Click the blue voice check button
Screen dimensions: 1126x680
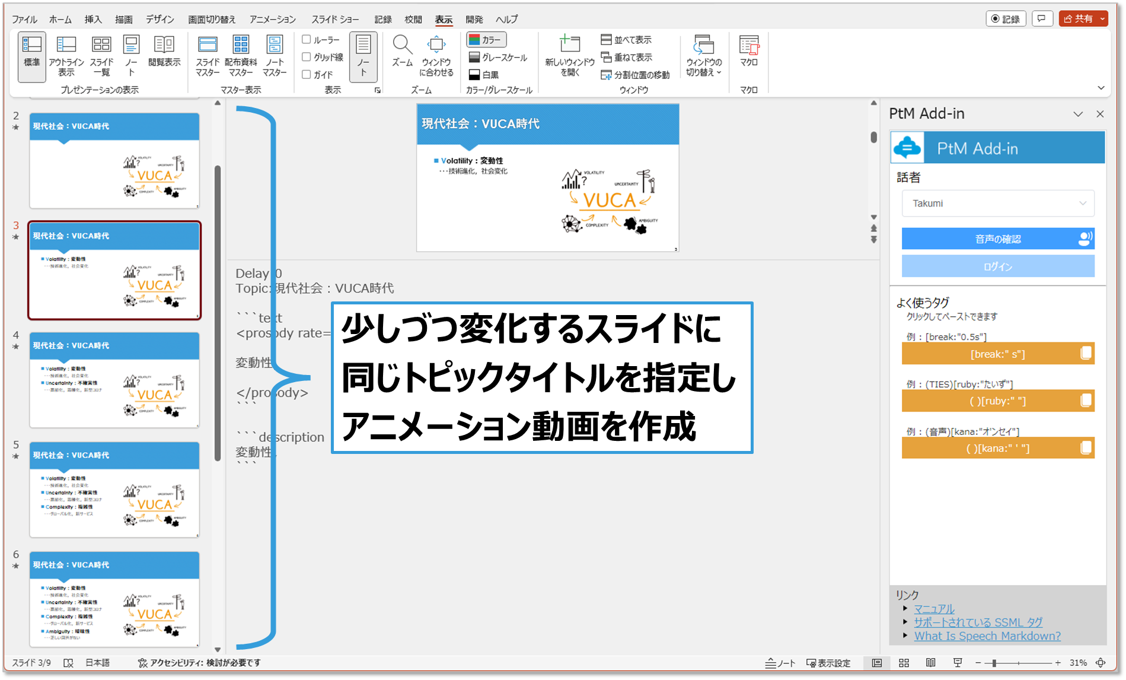998,239
